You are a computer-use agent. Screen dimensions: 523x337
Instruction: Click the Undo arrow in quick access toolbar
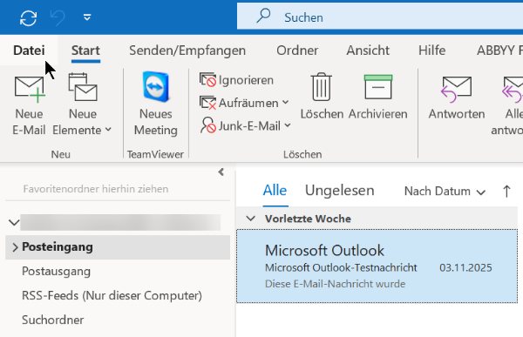(x=58, y=17)
